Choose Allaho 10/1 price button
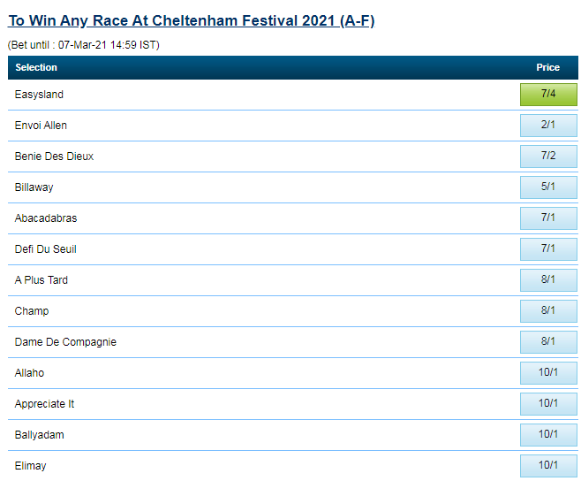 pyautogui.click(x=548, y=373)
